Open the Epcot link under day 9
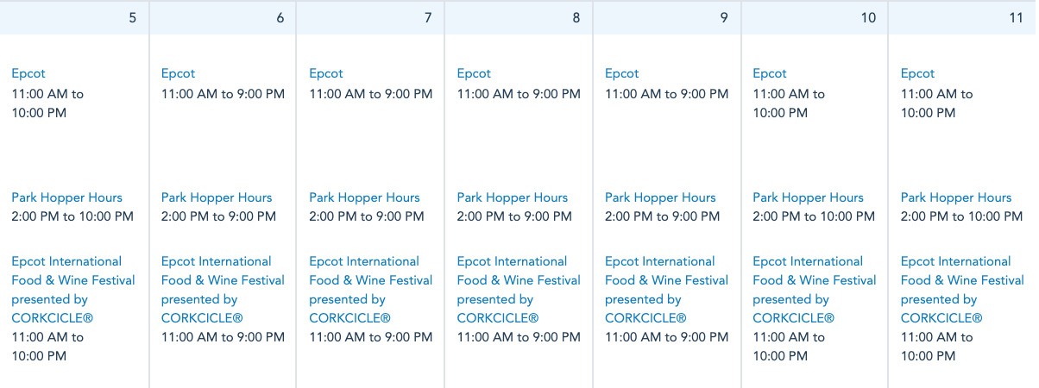 coord(622,74)
